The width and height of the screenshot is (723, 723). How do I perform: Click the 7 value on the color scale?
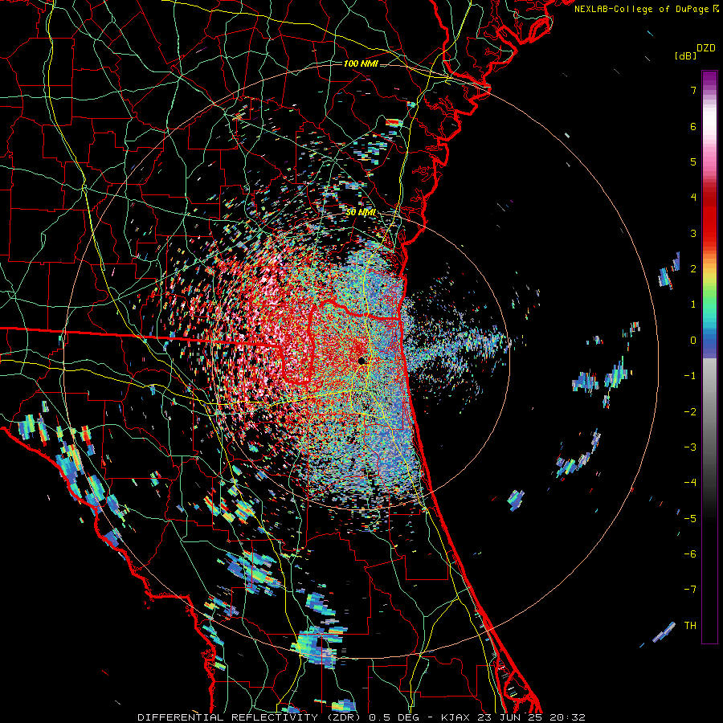[693, 90]
